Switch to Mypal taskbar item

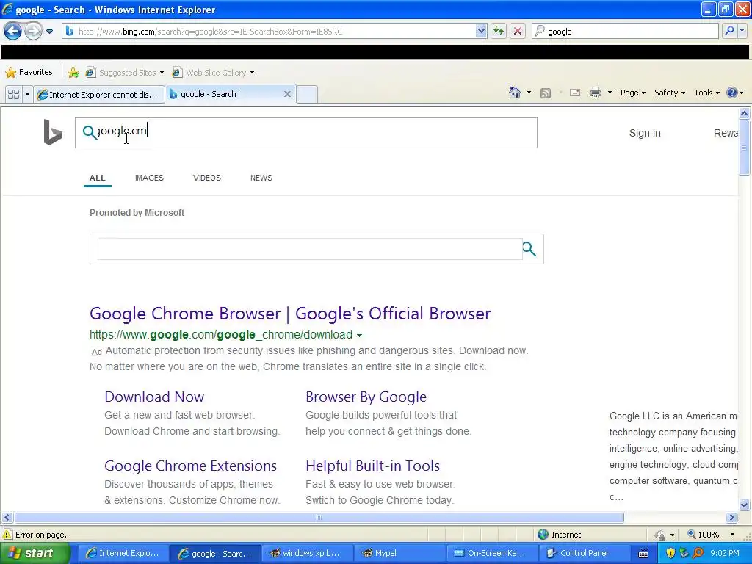[399, 554]
